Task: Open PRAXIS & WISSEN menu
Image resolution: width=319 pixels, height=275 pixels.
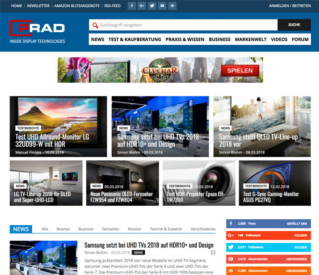Action: 185,39
